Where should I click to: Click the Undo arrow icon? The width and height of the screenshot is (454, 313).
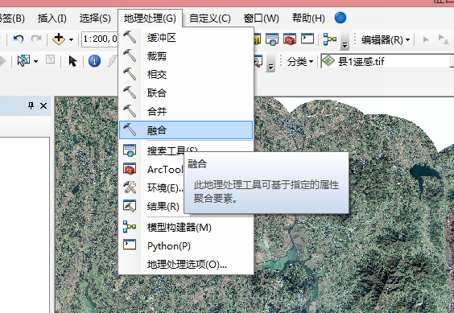point(19,39)
